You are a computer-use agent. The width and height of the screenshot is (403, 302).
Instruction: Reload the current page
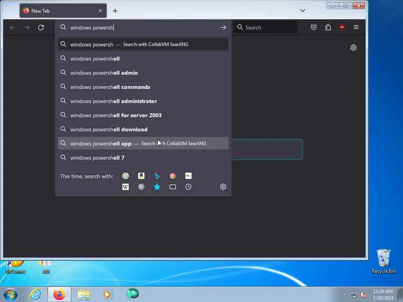click(41, 28)
